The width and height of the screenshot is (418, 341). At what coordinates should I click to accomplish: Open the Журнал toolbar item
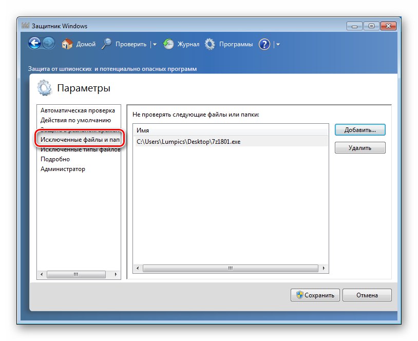188,44
